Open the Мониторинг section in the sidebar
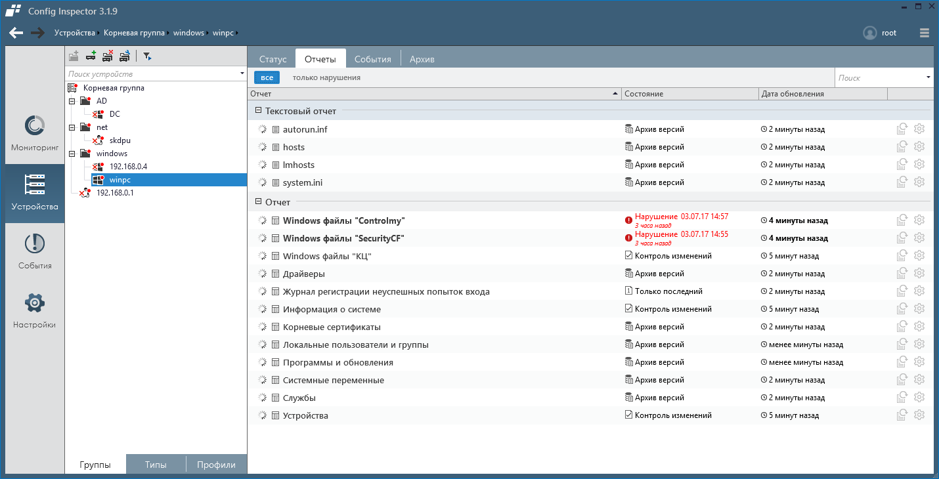Screen dimensions: 939x479 [35, 134]
